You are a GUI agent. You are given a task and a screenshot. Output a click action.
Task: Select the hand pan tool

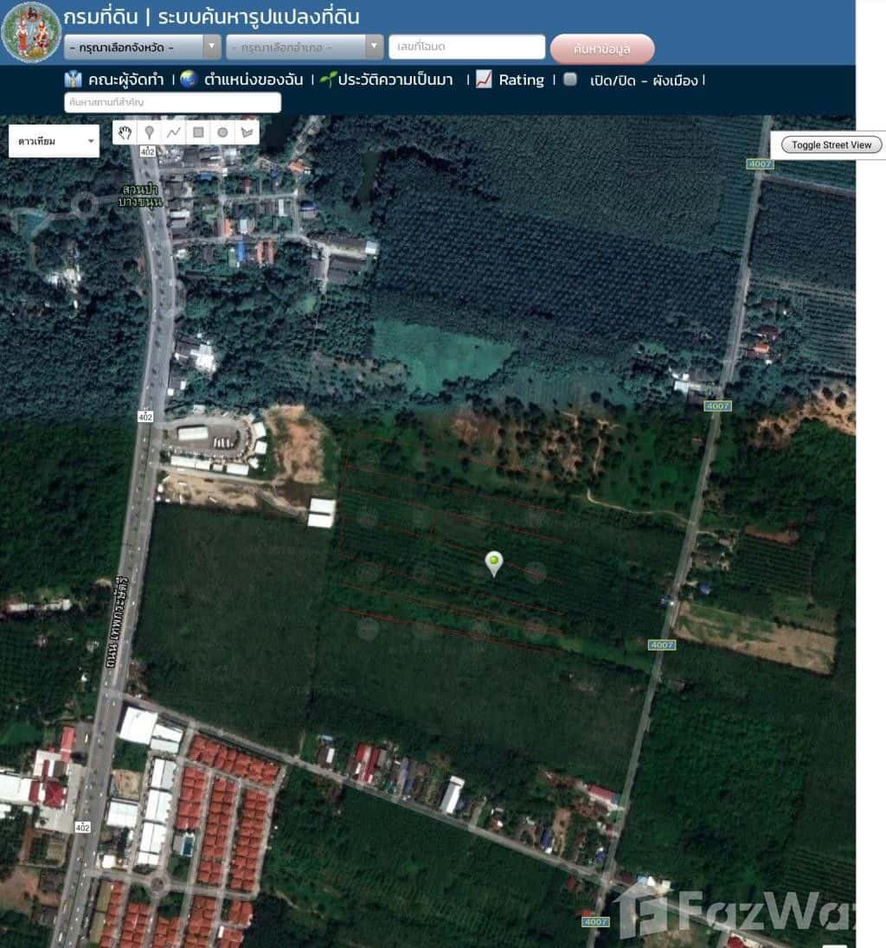pos(125,132)
